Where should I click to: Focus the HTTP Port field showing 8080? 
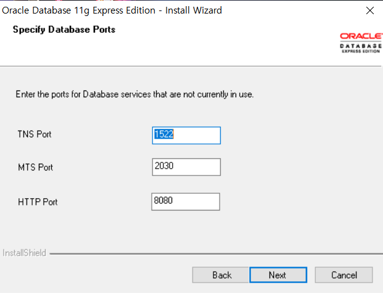186,201
